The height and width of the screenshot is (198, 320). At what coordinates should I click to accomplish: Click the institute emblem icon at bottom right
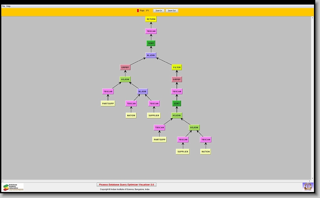307,186
